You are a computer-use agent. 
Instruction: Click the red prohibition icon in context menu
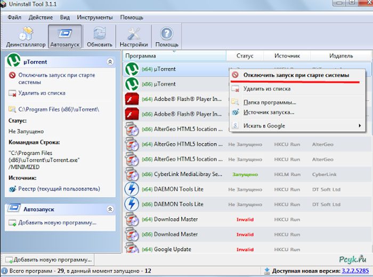(x=236, y=75)
